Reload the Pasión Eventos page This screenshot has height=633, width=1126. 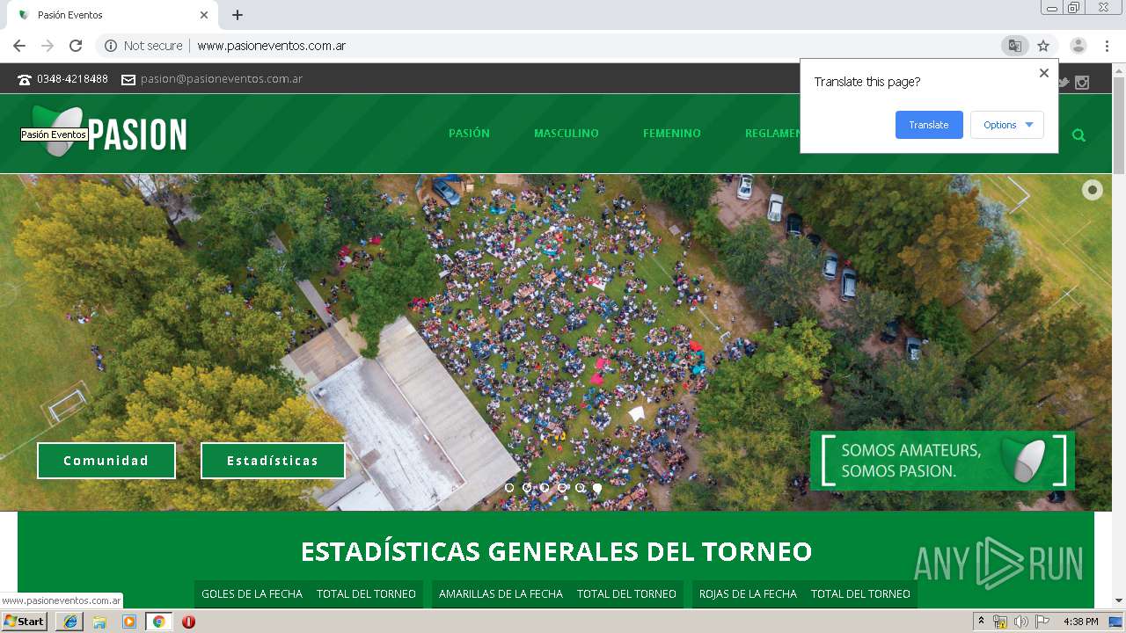[x=76, y=46]
